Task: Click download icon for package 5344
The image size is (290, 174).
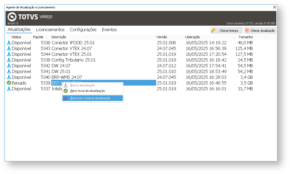Action: tap(9, 54)
